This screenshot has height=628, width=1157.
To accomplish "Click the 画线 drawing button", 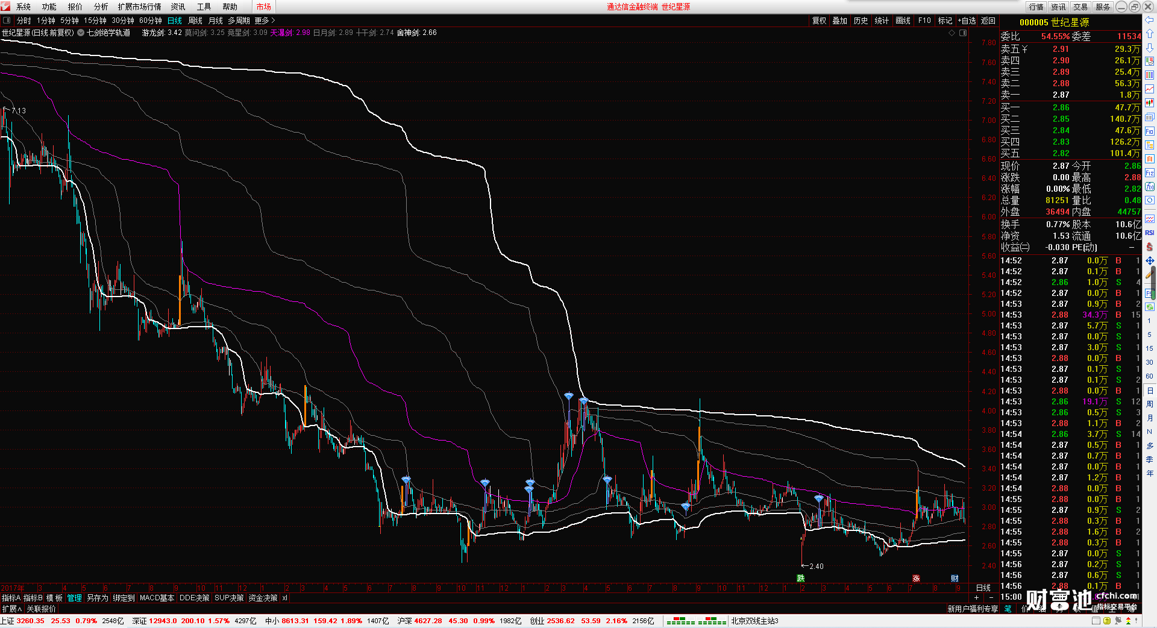I will (903, 20).
